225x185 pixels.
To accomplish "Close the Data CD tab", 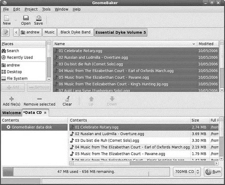I will point(45,113).
